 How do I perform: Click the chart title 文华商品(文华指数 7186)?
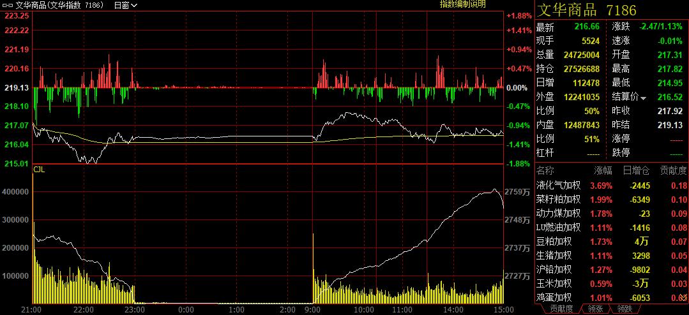click(x=59, y=5)
